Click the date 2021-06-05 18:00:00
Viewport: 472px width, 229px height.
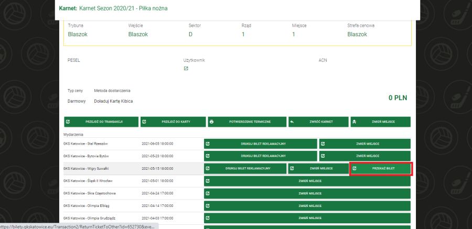[157, 144]
